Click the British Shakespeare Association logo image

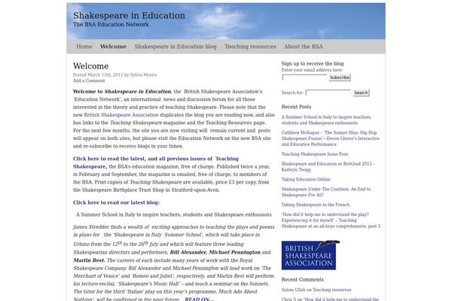point(310,255)
